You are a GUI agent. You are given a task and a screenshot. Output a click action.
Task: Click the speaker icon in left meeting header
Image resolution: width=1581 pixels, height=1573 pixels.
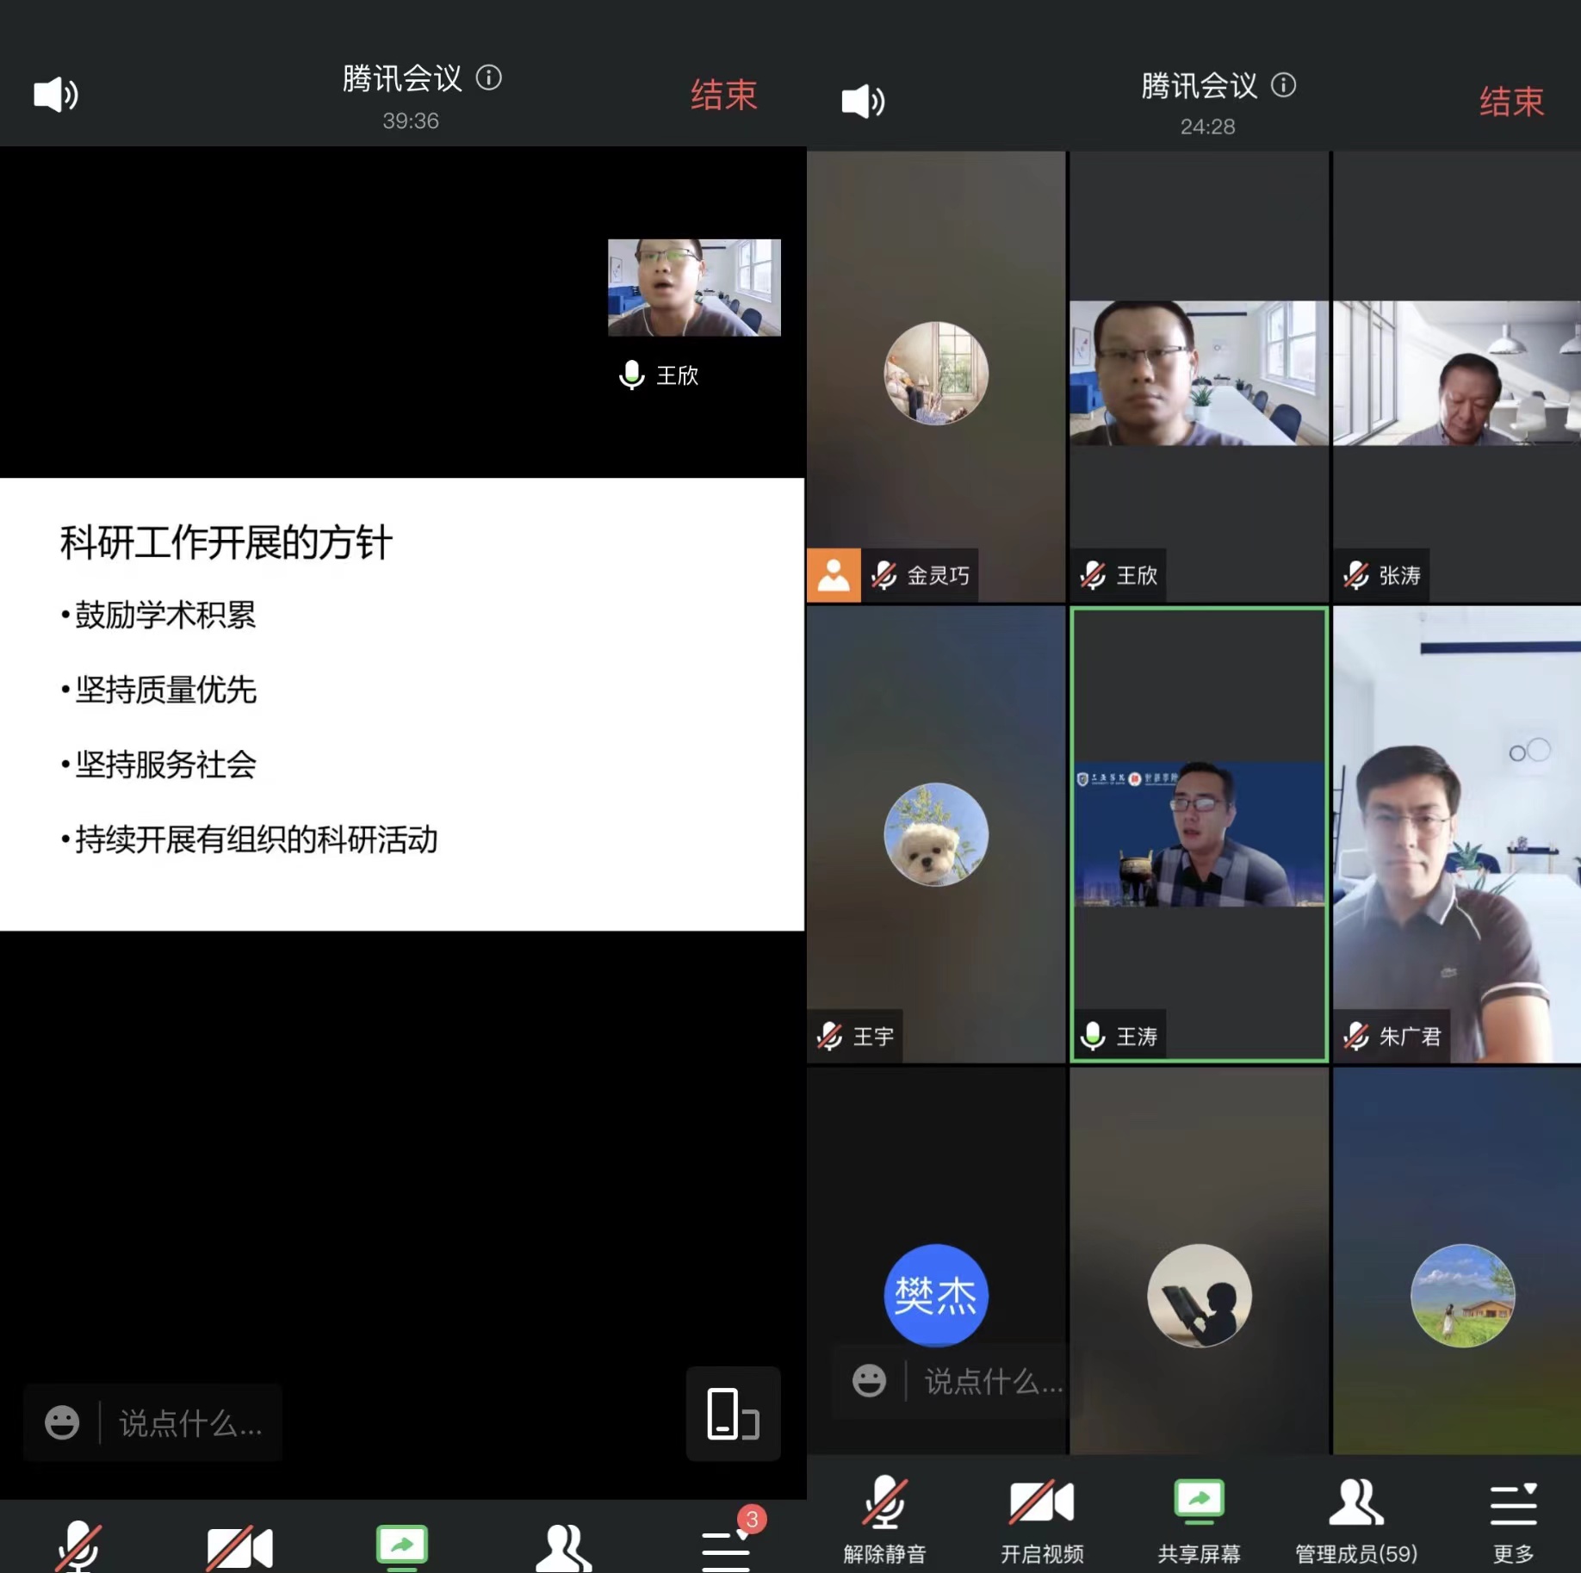(x=56, y=94)
